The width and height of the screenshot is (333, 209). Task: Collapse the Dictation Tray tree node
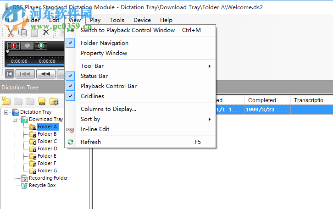coord(6,112)
